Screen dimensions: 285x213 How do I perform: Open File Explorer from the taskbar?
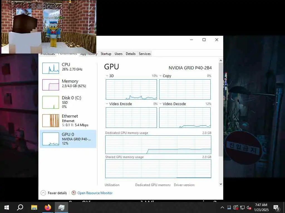pos(34,207)
